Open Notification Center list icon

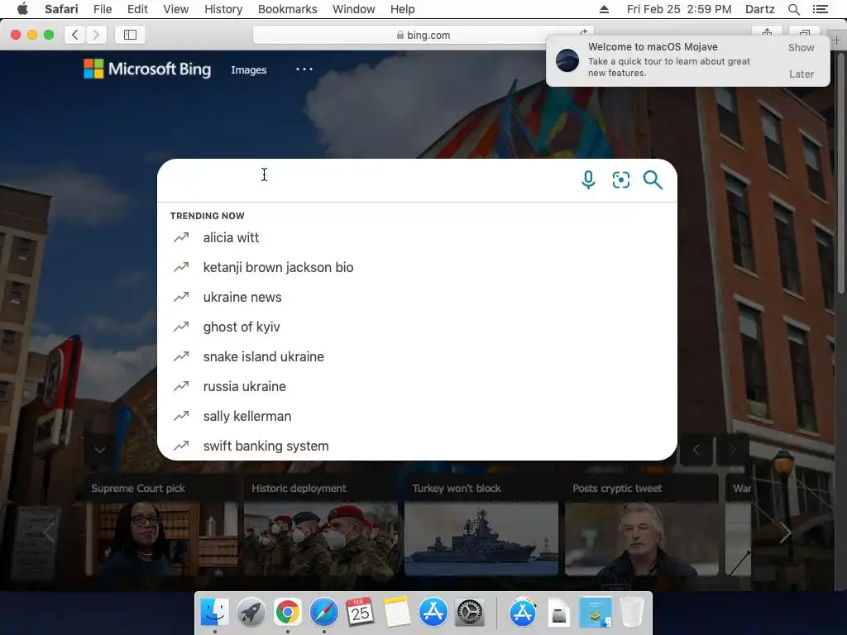[x=820, y=9]
